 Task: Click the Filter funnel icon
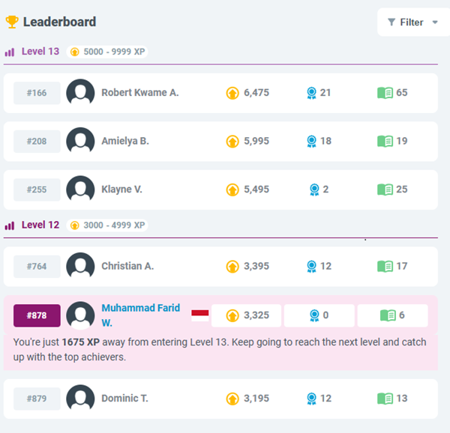[391, 22]
